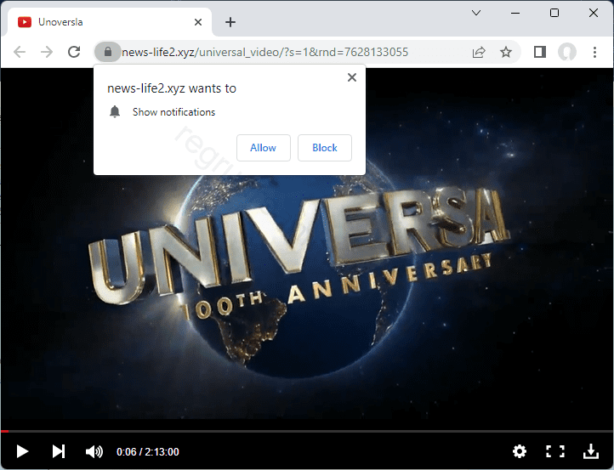
Task: Close the notification permission popup
Action: point(352,77)
